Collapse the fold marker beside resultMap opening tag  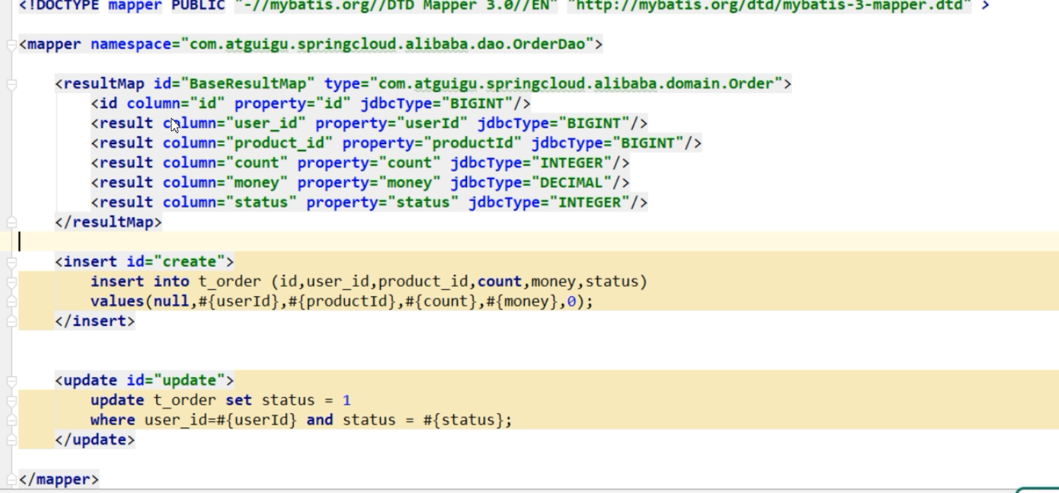[12, 85]
